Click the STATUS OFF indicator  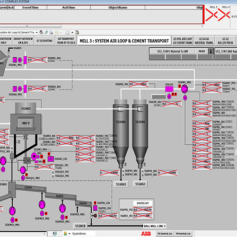pos(143,203)
